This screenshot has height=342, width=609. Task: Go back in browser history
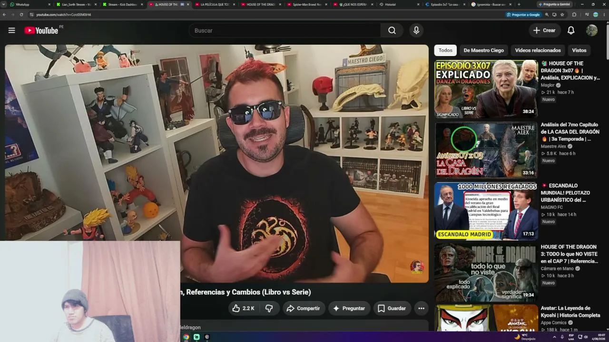click(x=4, y=15)
